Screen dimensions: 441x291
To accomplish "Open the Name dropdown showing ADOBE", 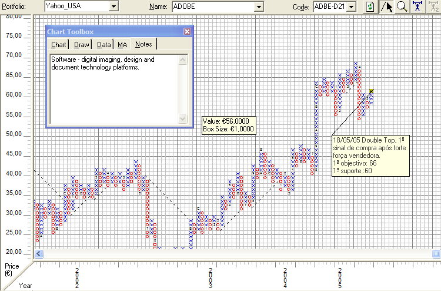I will pyautogui.click(x=258, y=6).
